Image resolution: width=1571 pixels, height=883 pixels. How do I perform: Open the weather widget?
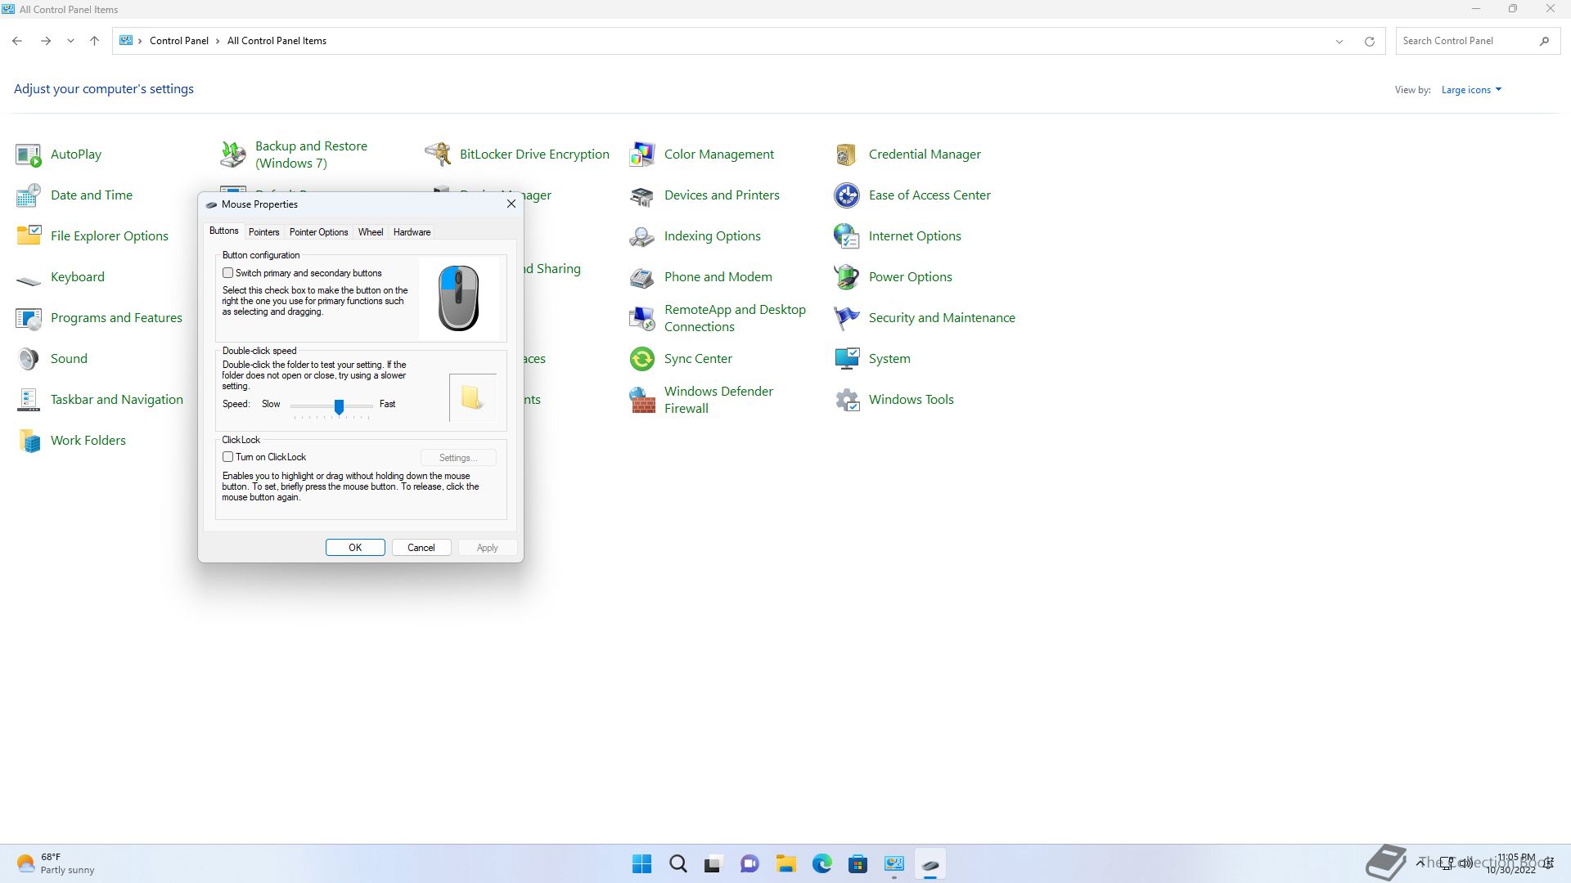pos(56,864)
